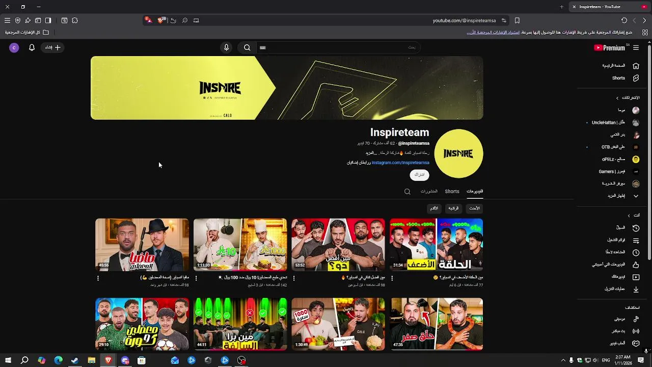The width and height of the screenshot is (652, 367).
Task: Expand Show more (إظهار المزيد) subscriptions
Action: [x=624, y=196]
